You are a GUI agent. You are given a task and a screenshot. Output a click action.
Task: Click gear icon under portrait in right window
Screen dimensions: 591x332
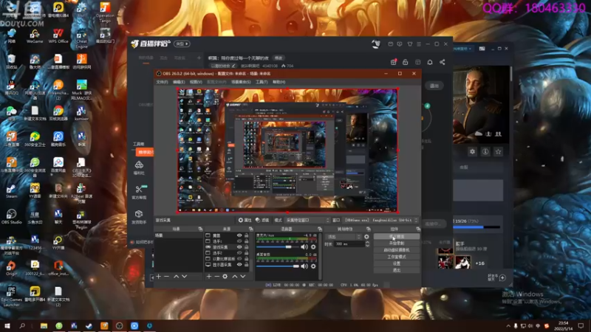pyautogui.click(x=472, y=152)
